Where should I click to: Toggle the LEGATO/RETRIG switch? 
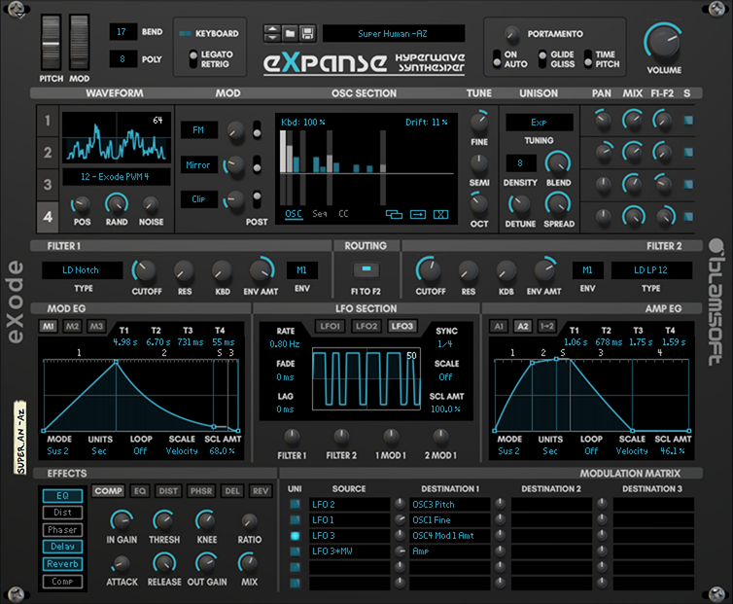coord(193,59)
